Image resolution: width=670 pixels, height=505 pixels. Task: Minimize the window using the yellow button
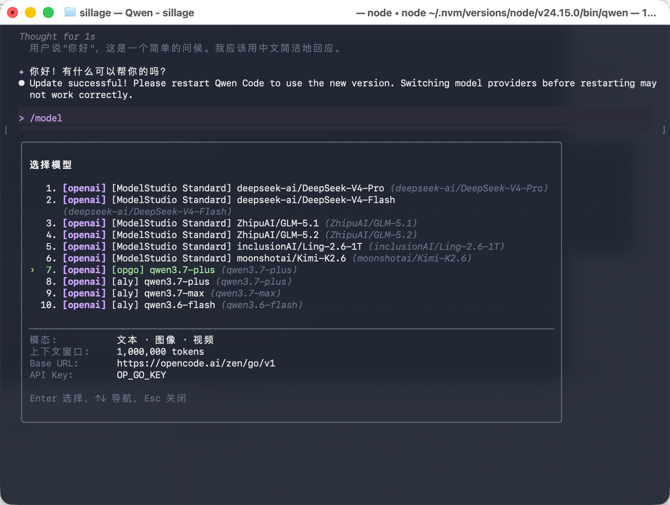pyautogui.click(x=30, y=13)
